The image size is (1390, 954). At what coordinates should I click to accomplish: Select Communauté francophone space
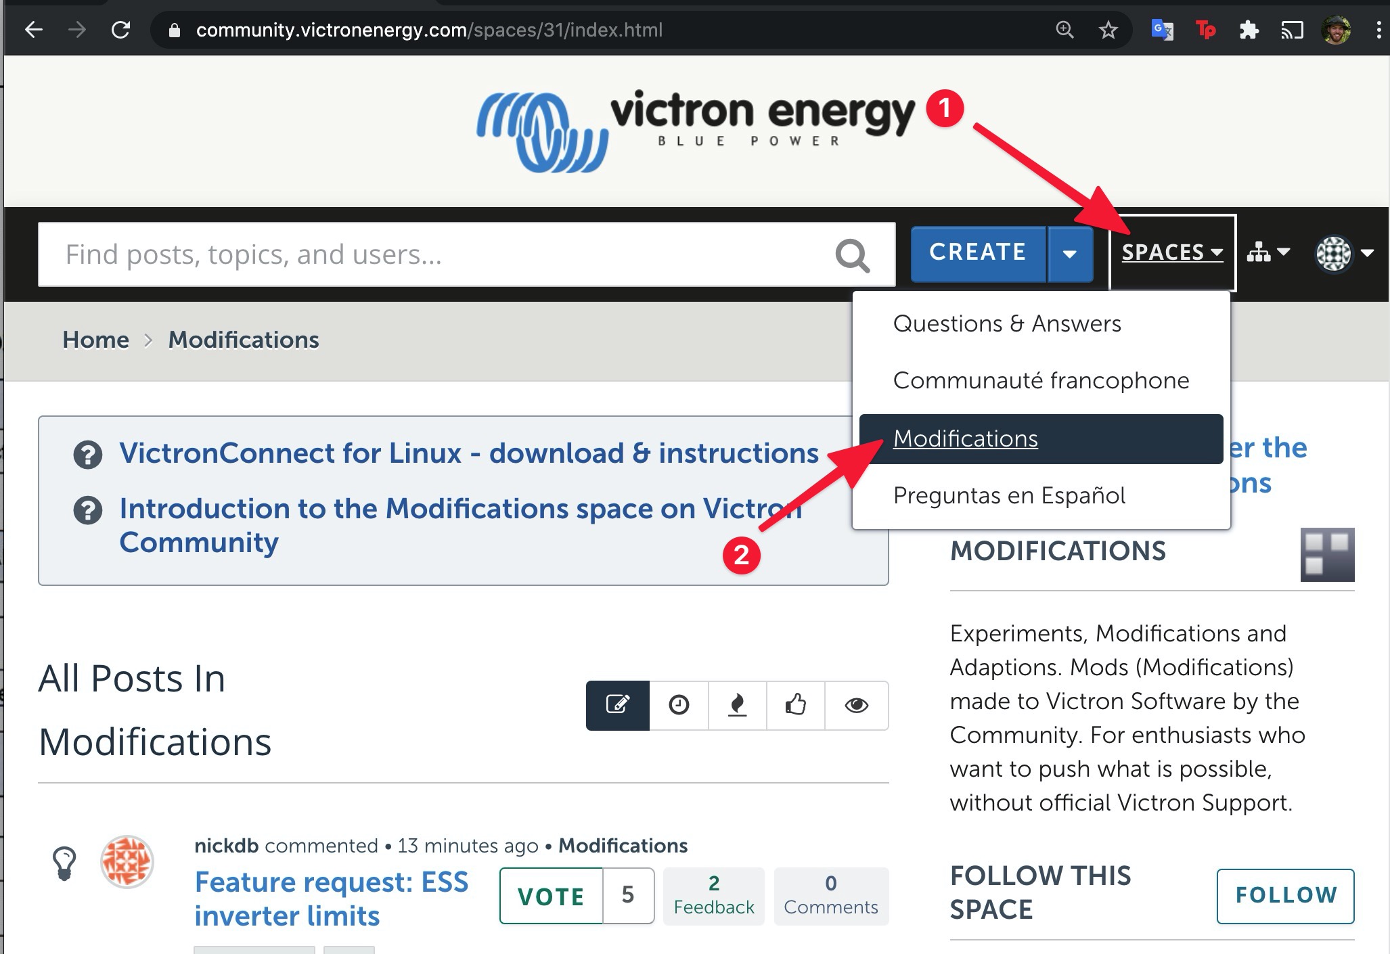pyautogui.click(x=1041, y=380)
